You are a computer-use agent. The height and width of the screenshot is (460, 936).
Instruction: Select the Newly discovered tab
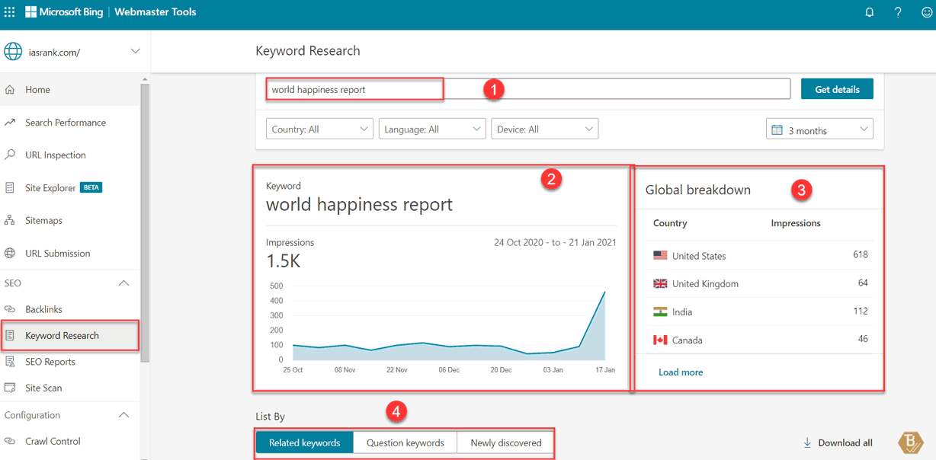point(505,442)
